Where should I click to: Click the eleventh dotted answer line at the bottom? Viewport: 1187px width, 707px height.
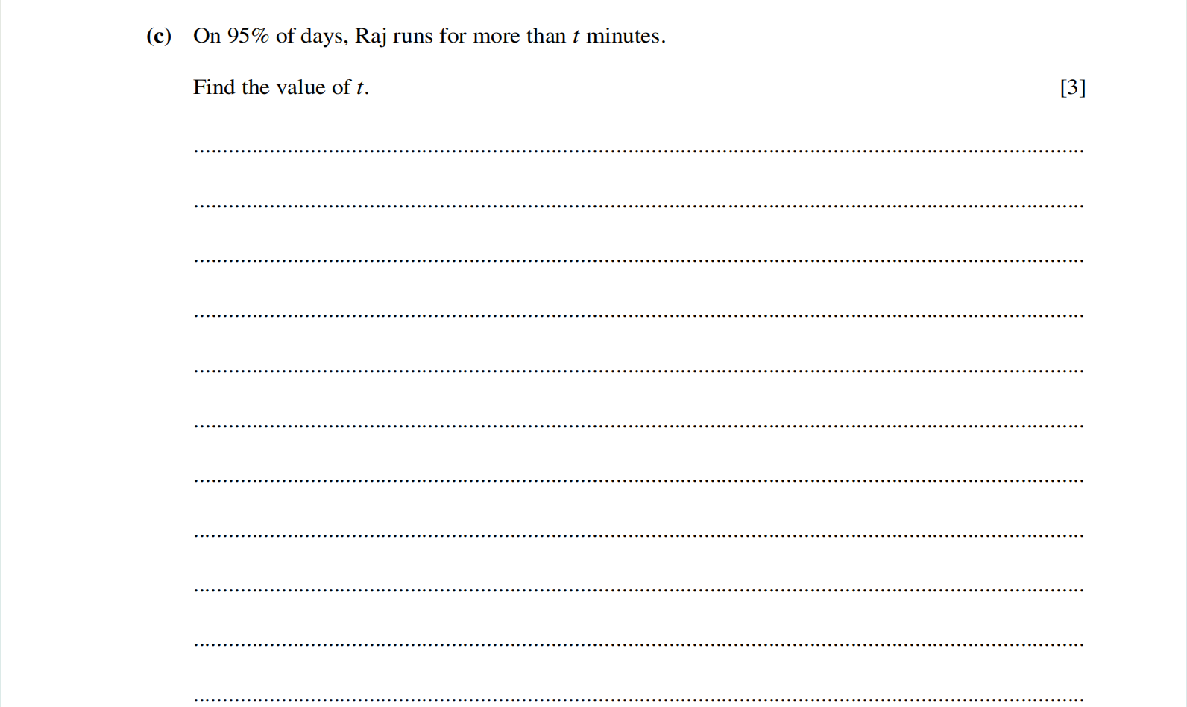[638, 700]
